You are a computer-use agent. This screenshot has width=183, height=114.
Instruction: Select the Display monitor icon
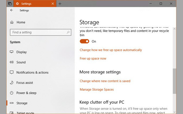pos(12,52)
